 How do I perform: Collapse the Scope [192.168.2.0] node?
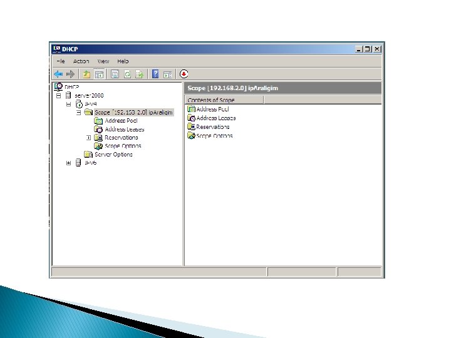pyautogui.click(x=78, y=113)
